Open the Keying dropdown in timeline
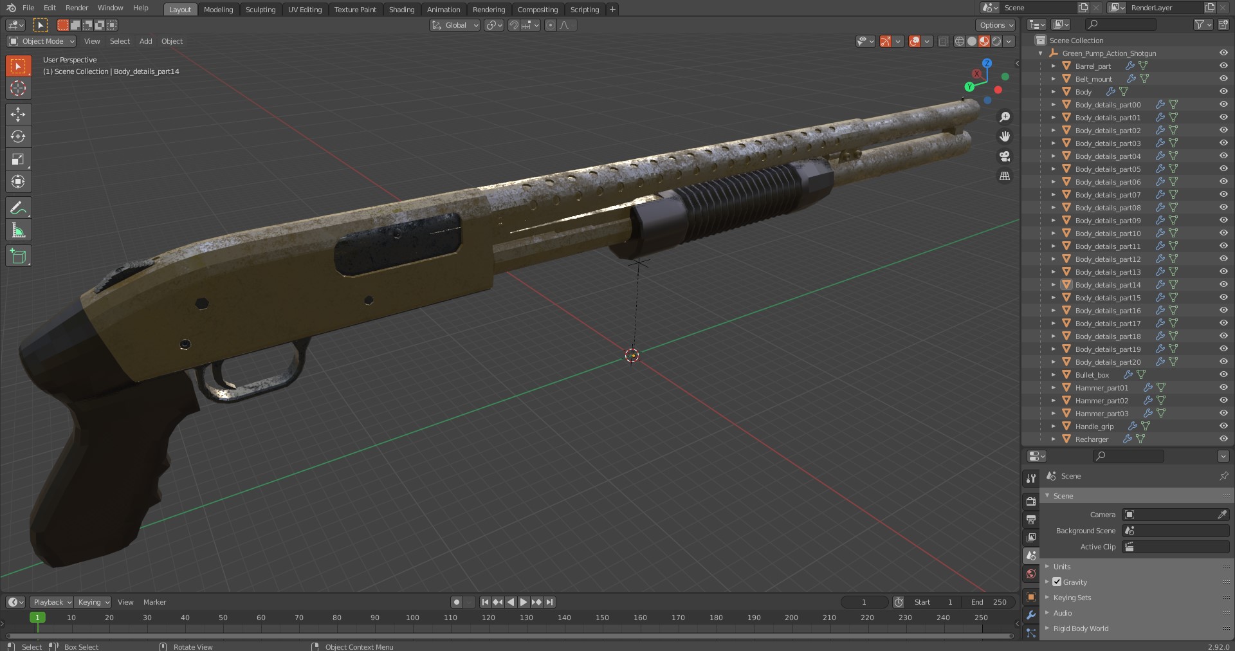This screenshot has height=651, width=1235. pos(93,602)
